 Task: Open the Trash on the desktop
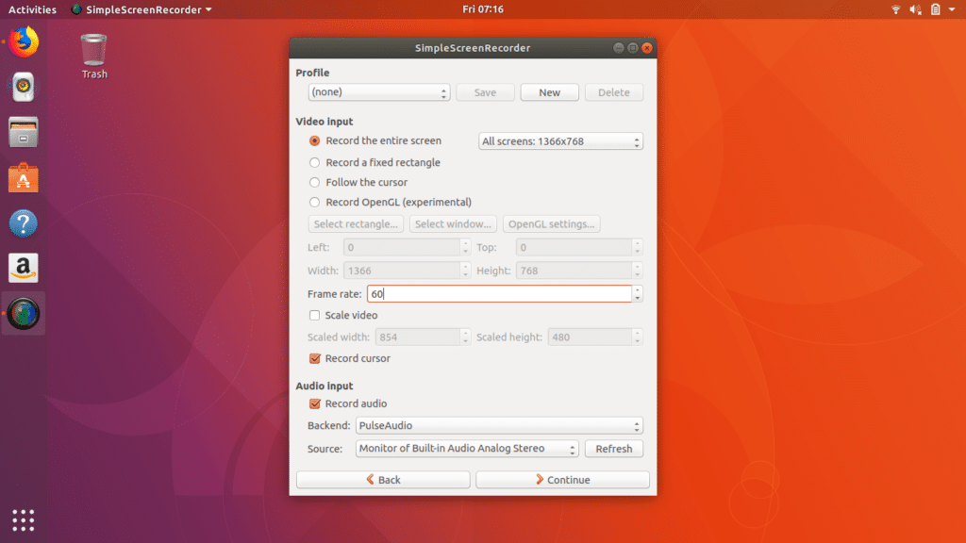[x=92, y=47]
